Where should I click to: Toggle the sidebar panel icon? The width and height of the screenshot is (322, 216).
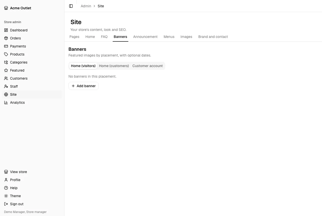pyautogui.click(x=71, y=6)
